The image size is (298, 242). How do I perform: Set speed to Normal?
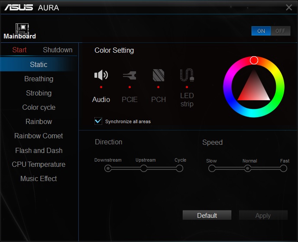(247, 169)
